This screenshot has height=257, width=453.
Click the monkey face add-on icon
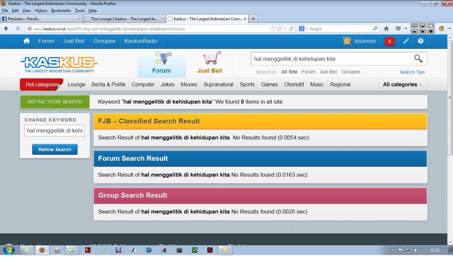point(441,29)
